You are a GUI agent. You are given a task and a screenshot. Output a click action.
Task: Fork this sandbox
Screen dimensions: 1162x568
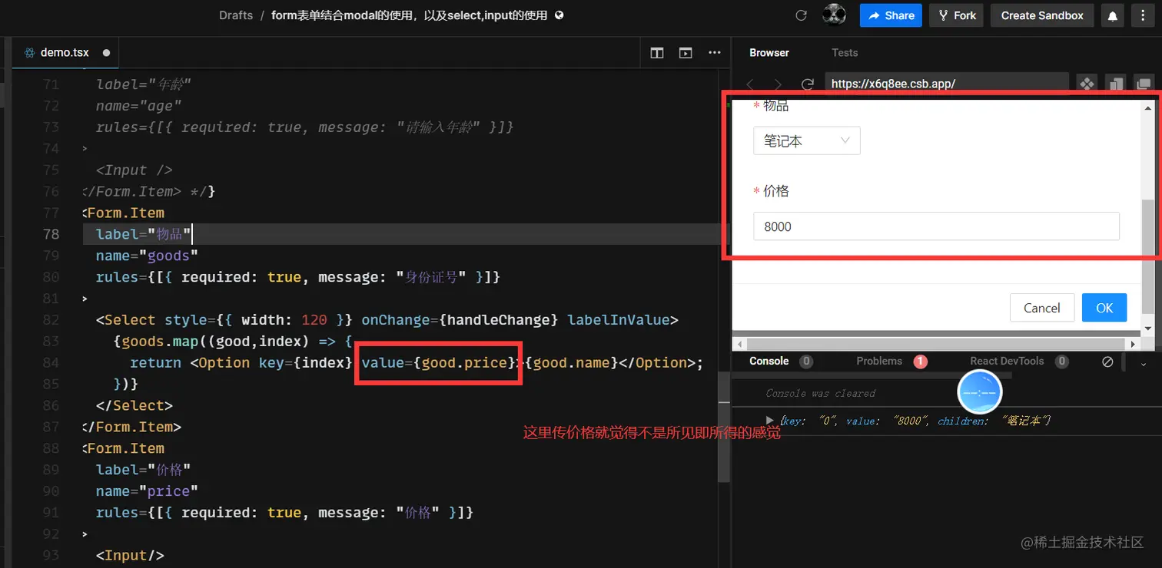(x=956, y=15)
